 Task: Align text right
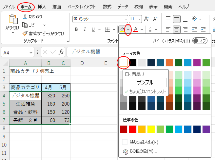[x=185, y=30]
